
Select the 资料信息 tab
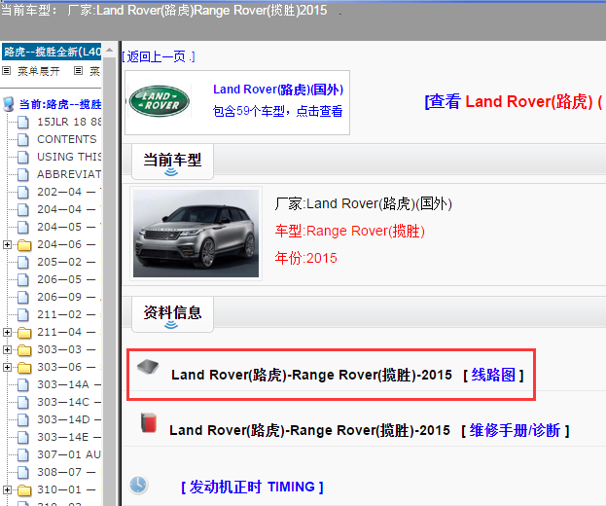click(x=172, y=314)
